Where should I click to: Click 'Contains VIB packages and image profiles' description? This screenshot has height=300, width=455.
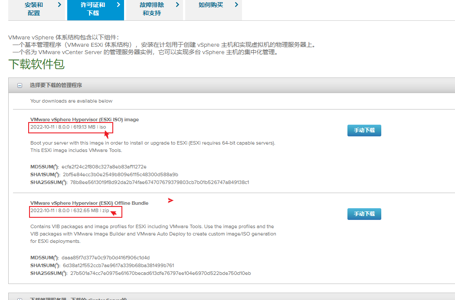[153, 234]
